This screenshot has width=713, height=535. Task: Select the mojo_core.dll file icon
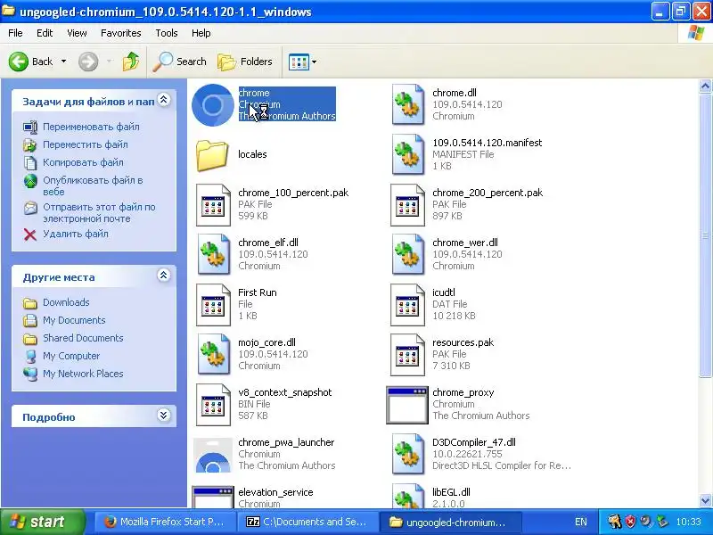pyautogui.click(x=213, y=354)
